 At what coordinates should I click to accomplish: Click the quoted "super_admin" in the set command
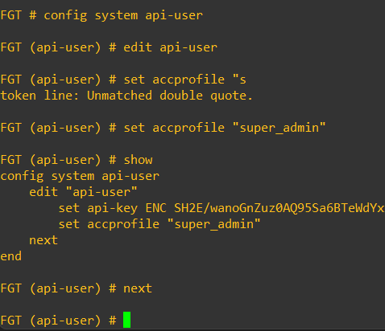pyautogui.click(x=279, y=128)
